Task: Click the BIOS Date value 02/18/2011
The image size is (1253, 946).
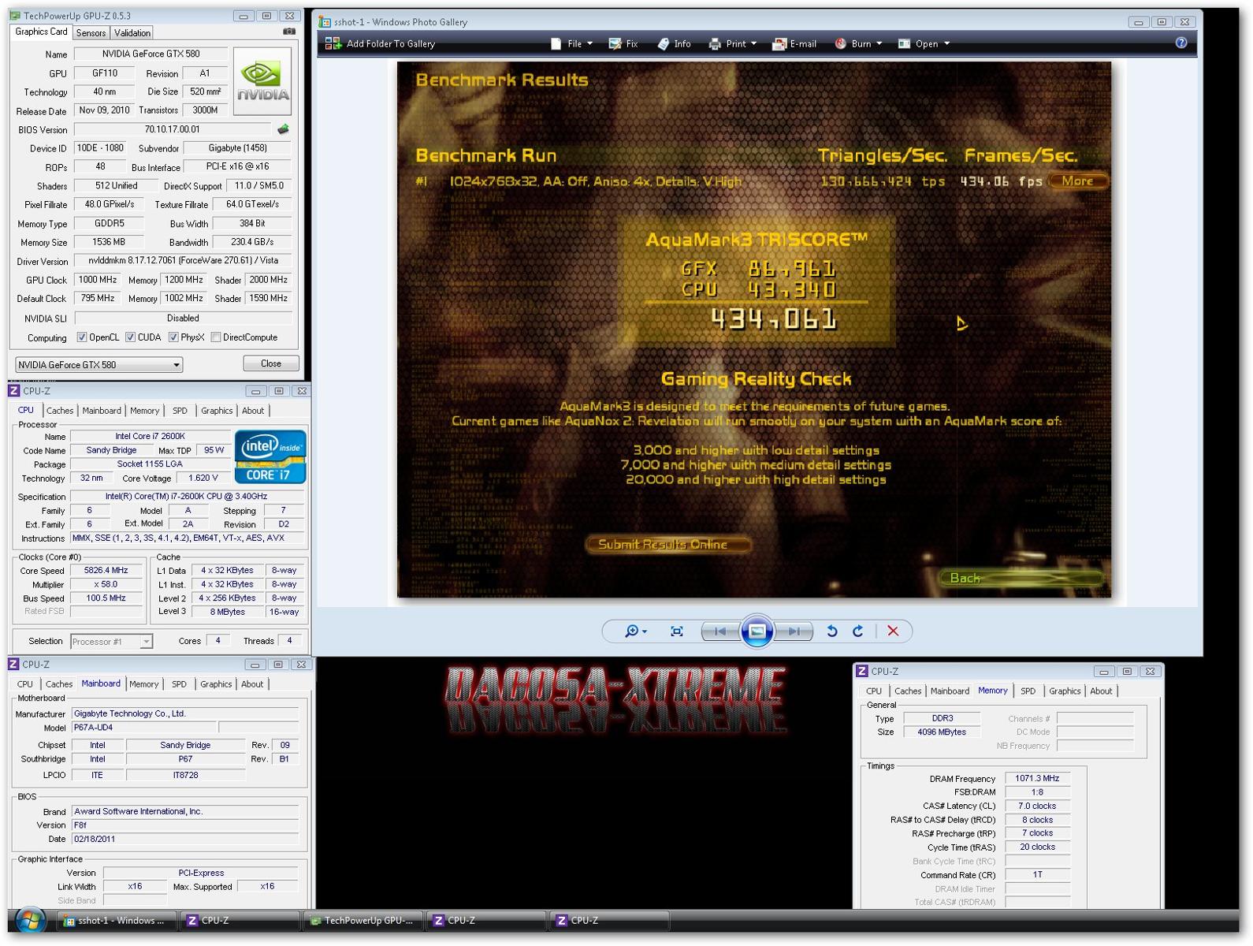Action: click(x=185, y=840)
